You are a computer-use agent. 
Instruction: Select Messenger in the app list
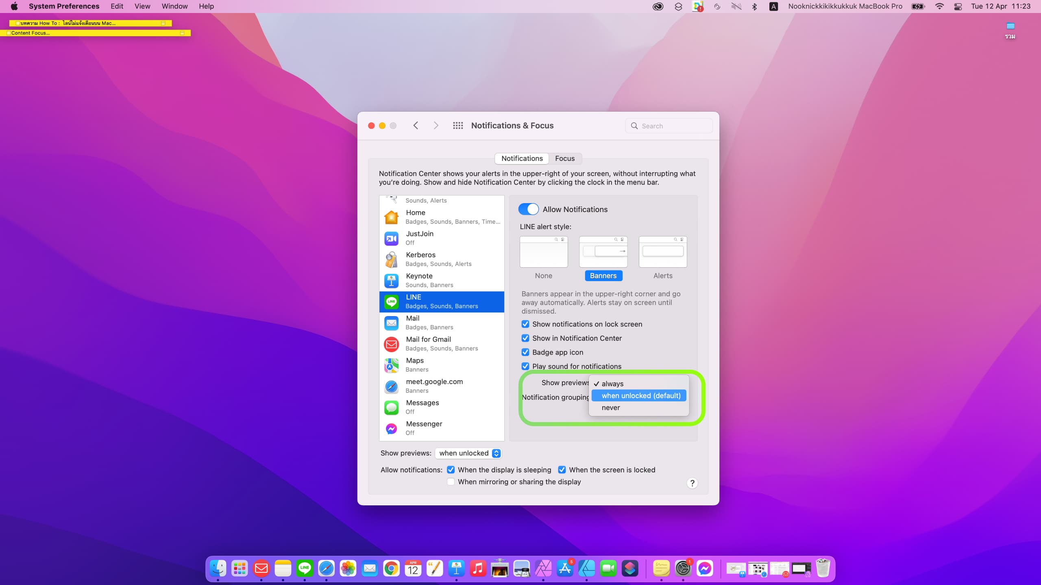[442, 428]
